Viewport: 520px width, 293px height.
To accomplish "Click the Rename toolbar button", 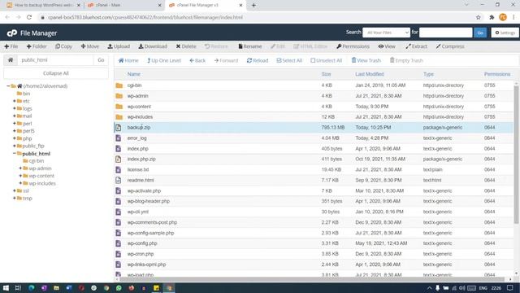I will [x=250, y=46].
